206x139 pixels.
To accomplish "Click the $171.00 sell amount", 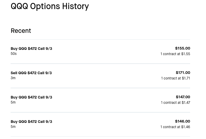I will click(183, 73).
